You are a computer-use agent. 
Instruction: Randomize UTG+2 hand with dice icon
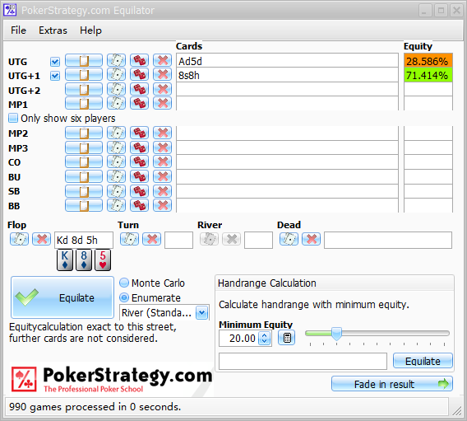coord(139,89)
